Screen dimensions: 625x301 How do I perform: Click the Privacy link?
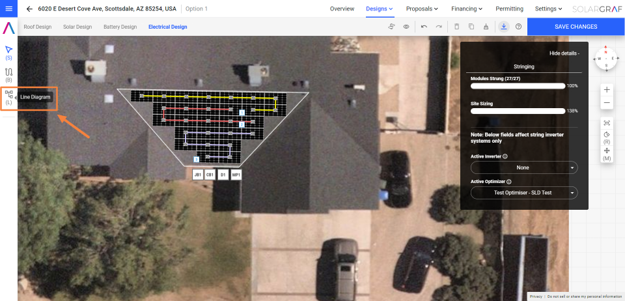pyautogui.click(x=535, y=296)
